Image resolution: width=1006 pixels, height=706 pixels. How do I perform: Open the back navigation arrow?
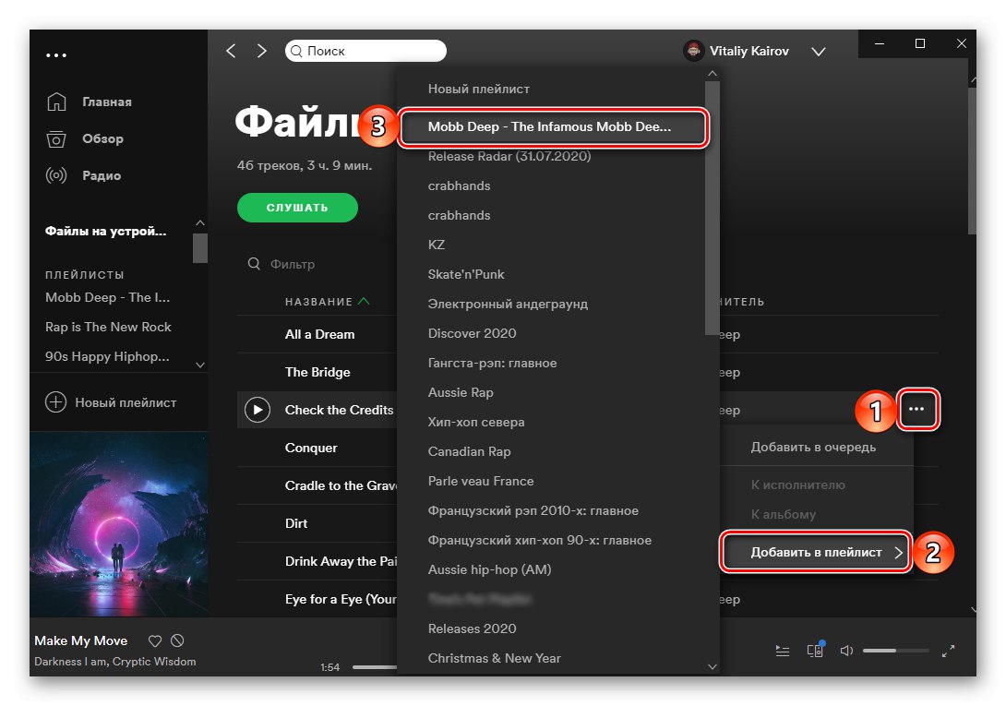point(231,51)
